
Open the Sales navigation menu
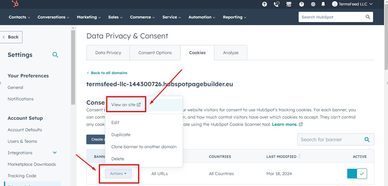[115, 17]
